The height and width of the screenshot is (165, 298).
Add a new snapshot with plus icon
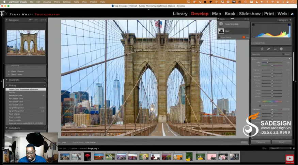[x=45, y=80]
